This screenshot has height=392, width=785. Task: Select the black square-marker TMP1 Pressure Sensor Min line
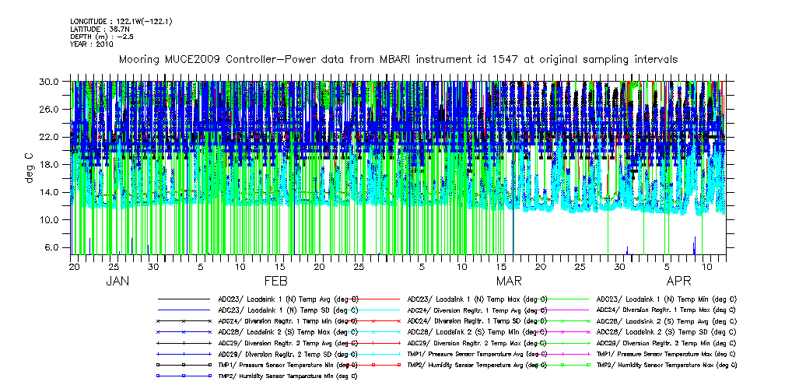(184, 365)
